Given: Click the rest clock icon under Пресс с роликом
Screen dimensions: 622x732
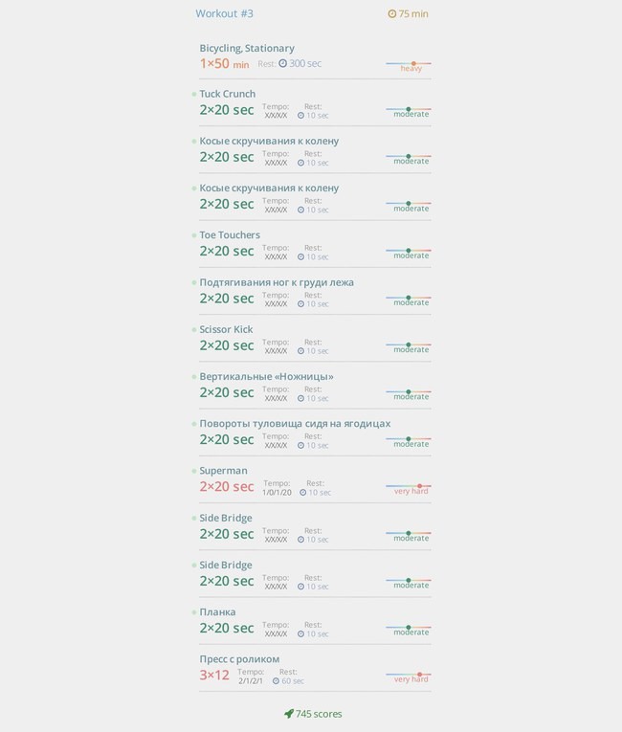Looking at the screenshot, I should (276, 681).
